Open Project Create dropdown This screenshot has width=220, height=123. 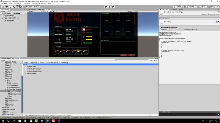(3, 60)
